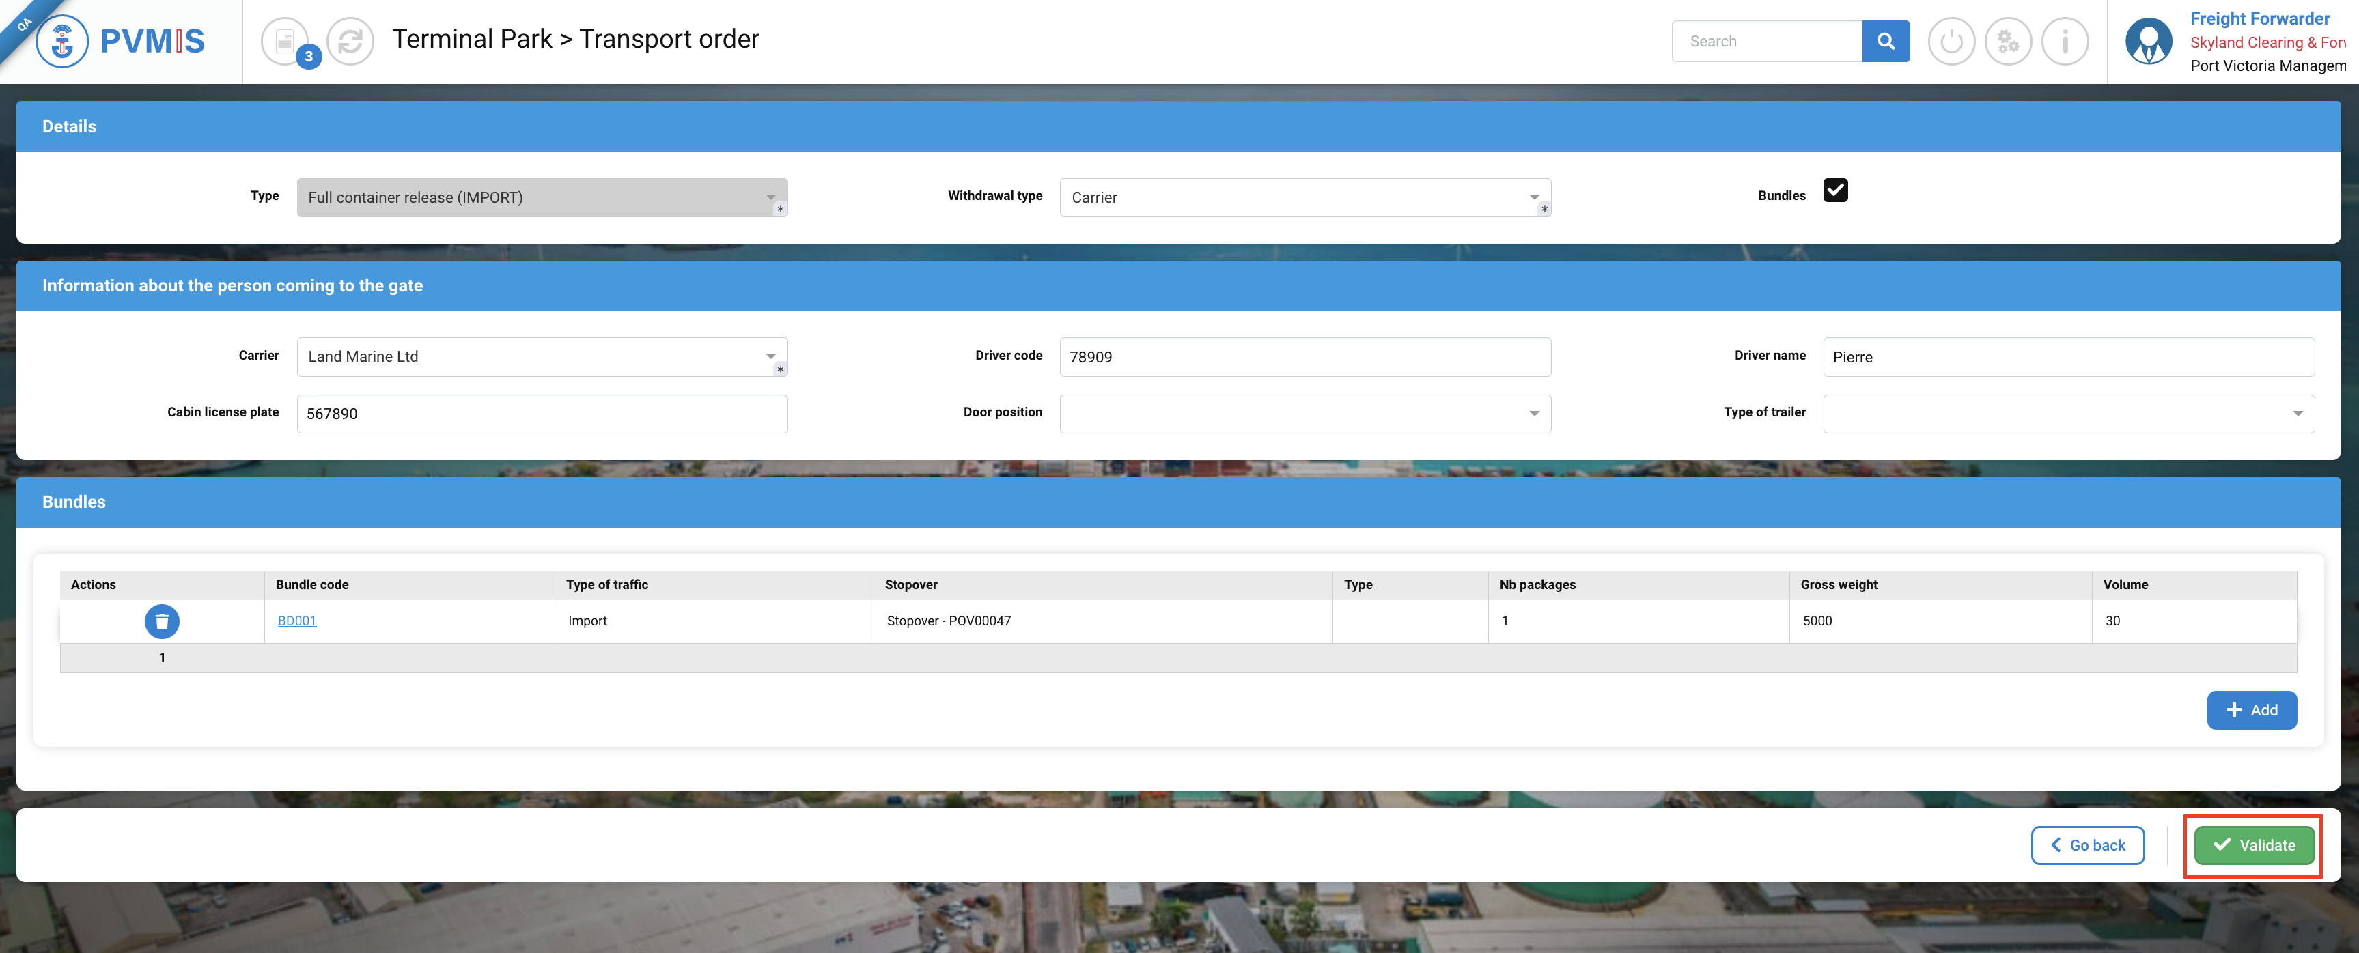Open the Type of trailer dropdown
This screenshot has width=2359, height=953.
point(2068,414)
